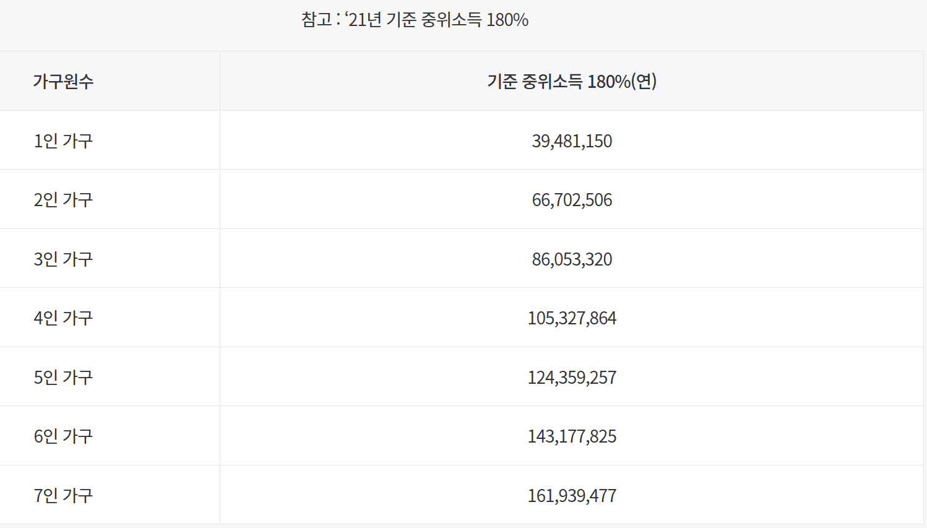Click the '5인 가구' row label
The image size is (927, 528).
click(63, 377)
